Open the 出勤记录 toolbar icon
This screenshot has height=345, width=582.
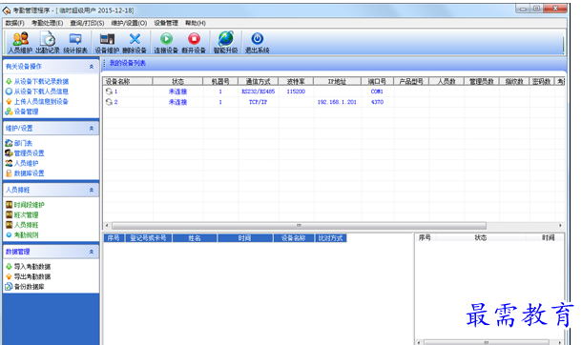click(48, 43)
